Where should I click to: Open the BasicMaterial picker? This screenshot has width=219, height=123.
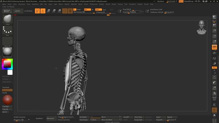pyautogui.click(x=8, y=52)
